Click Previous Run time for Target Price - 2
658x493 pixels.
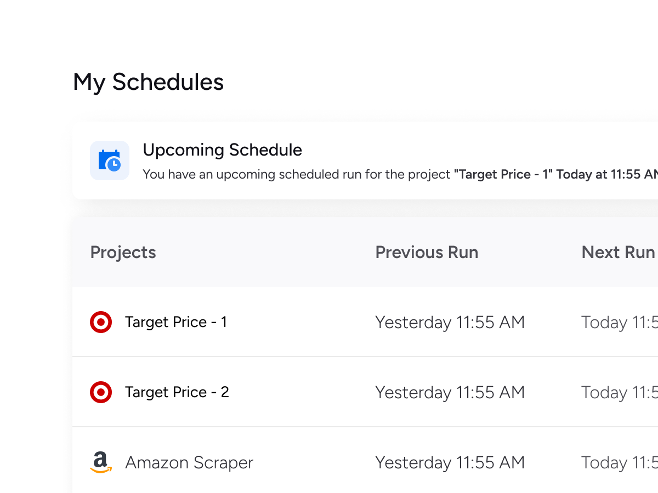[x=450, y=392]
